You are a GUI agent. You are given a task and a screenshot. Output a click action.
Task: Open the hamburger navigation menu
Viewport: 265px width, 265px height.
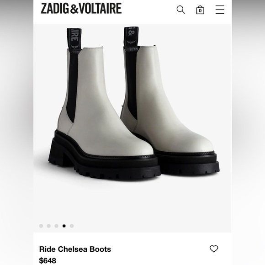(x=220, y=10)
